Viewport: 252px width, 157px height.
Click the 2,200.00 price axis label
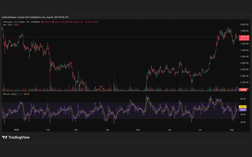tap(244, 82)
